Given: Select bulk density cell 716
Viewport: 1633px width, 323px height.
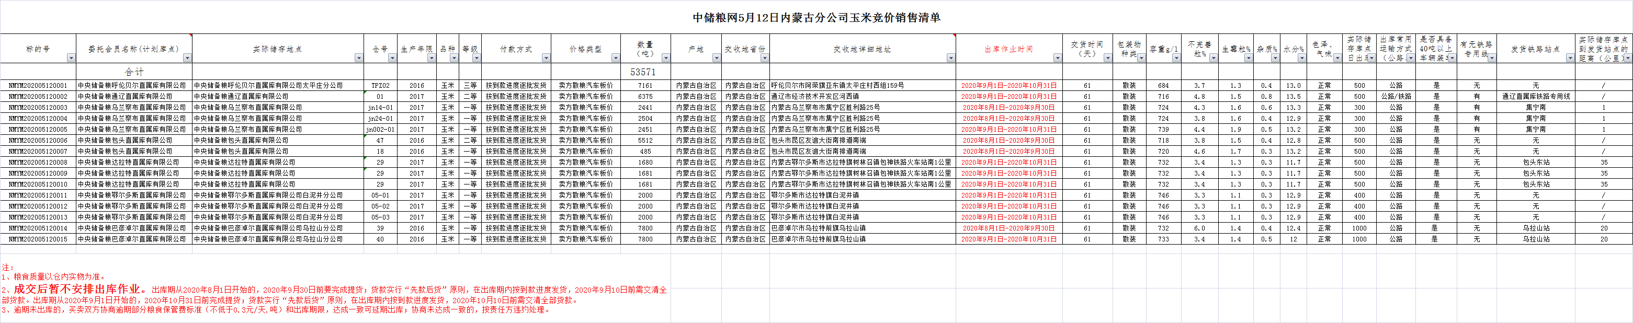Looking at the screenshot, I should tap(1163, 96).
